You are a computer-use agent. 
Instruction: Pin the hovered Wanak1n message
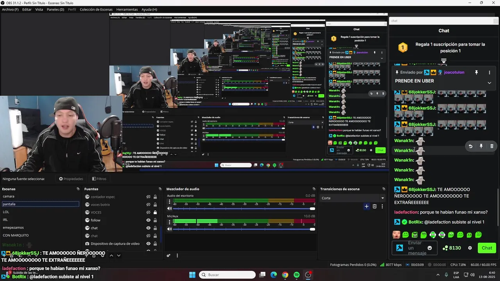coord(481,146)
